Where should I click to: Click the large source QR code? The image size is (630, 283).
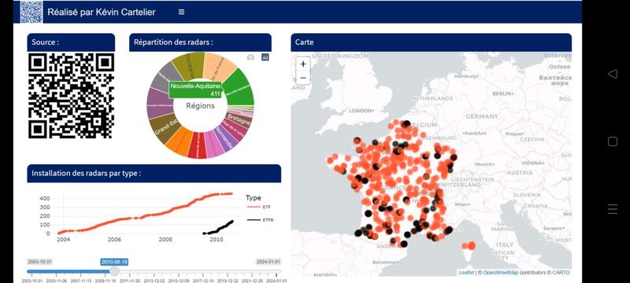click(71, 96)
